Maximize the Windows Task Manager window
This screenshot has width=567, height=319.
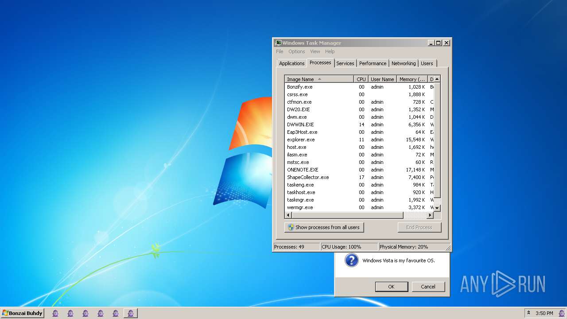pos(439,43)
